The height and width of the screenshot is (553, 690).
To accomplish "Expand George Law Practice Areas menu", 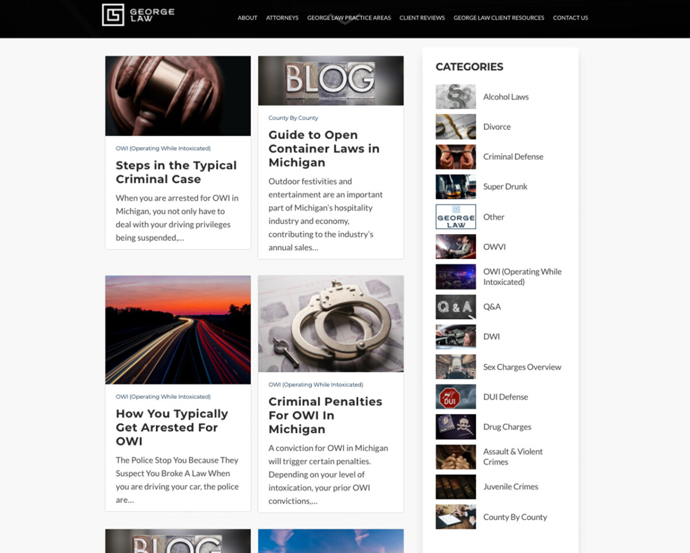I will [x=349, y=18].
